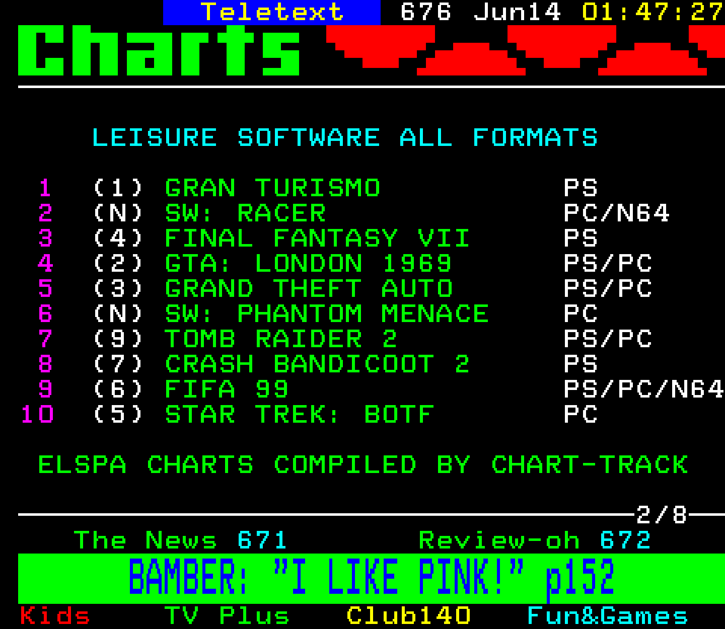725x629 pixels.
Task: Open the TV Plus green fastext link
Action: (227, 616)
